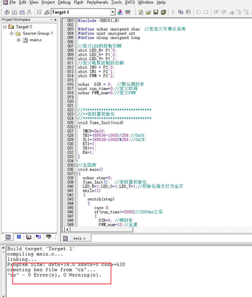Open the Flash menu
The image size is (252, 297).
[x=79, y=3]
